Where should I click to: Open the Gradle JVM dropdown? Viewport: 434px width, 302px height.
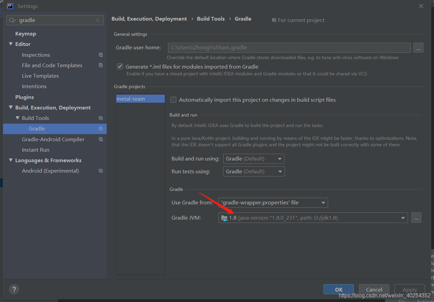pyautogui.click(x=313, y=218)
